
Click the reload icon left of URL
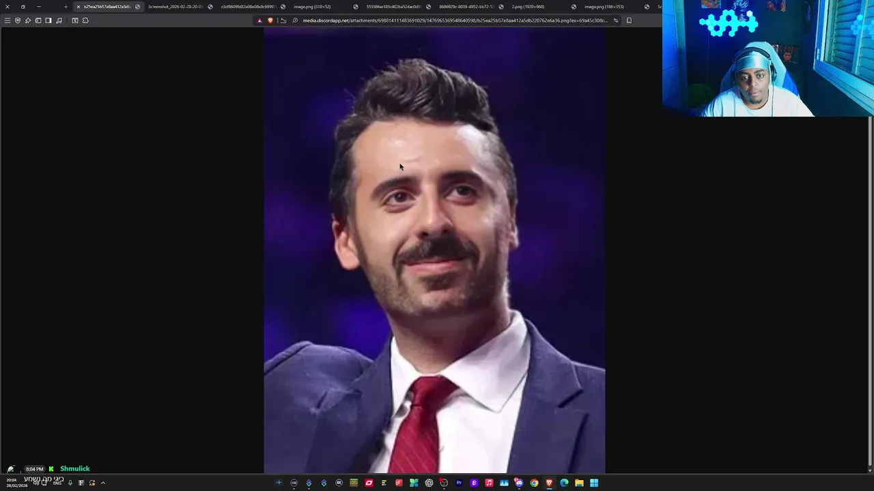283,20
